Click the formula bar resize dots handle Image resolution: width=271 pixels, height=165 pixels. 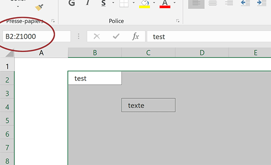79,36
